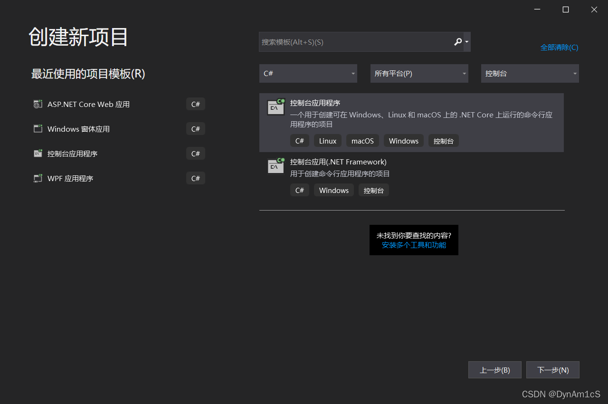This screenshot has width=608, height=404.
Task: Click the search magnifier icon
Action: [457, 42]
